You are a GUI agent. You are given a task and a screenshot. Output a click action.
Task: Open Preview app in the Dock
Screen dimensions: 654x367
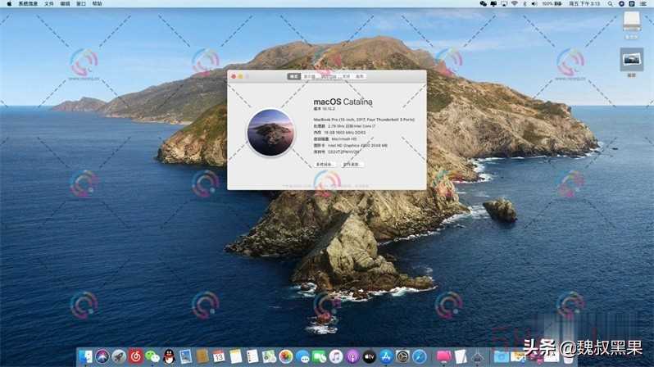185,357
